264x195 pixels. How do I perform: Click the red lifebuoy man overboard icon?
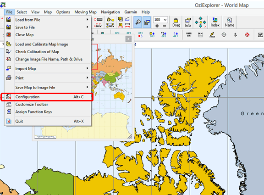[247, 35]
